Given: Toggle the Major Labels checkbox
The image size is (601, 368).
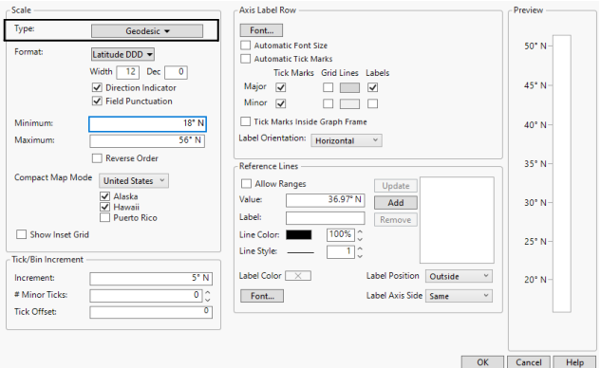Looking at the screenshot, I should (372, 87).
